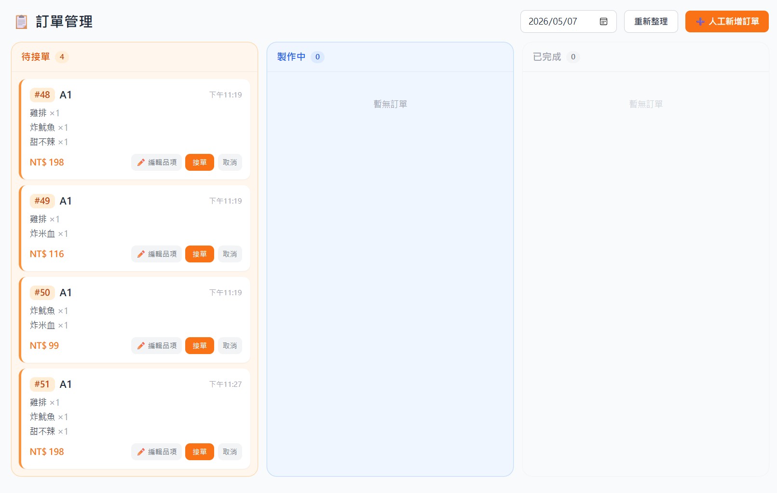Click timestamp 下午11:27 on order #51
Image resolution: width=777 pixels, height=493 pixels.
pos(225,384)
